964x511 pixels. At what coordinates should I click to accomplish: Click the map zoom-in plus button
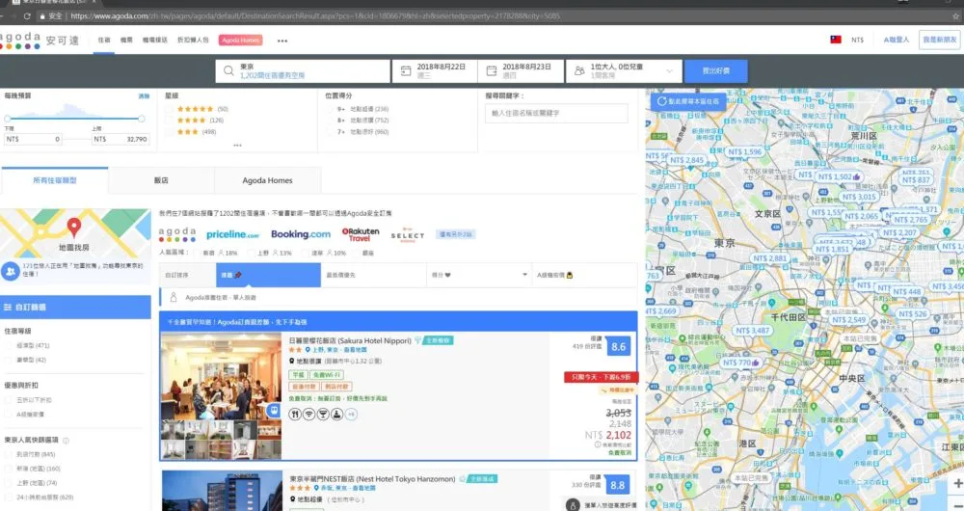click(x=957, y=484)
